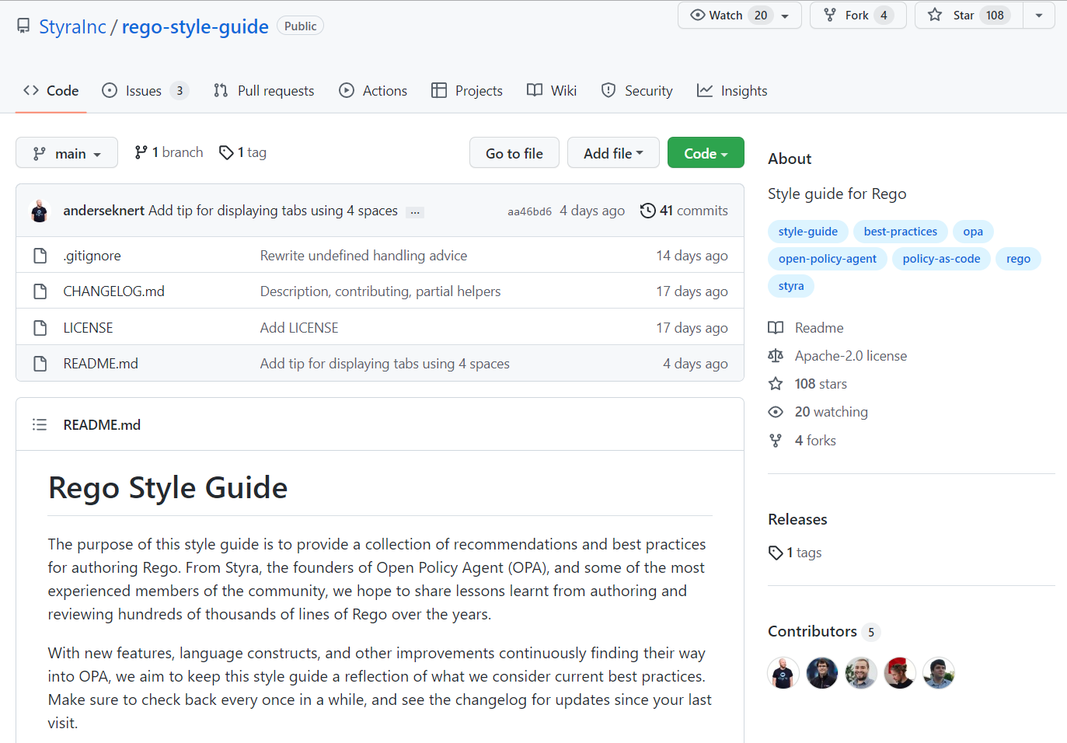Click the README.md heading link
The height and width of the screenshot is (743, 1067).
coord(102,425)
